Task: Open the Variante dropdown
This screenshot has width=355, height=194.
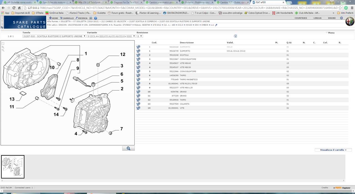Action: [x=111, y=36]
